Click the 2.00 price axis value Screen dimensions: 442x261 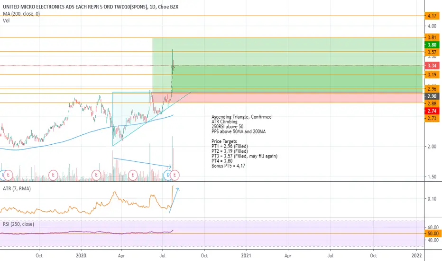pos(432,147)
